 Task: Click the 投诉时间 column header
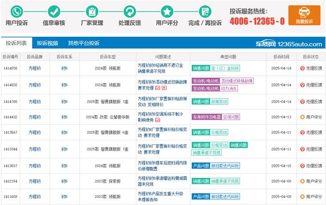click(x=281, y=57)
